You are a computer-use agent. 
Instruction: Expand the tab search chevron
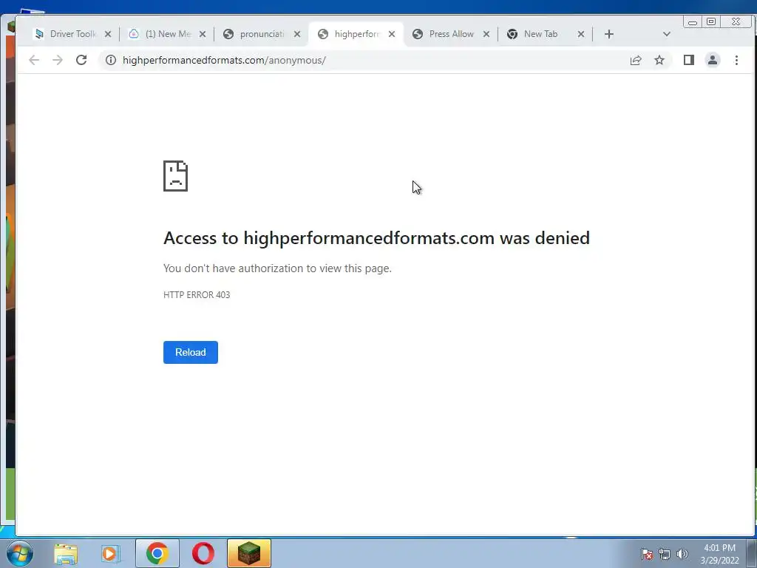tap(667, 34)
